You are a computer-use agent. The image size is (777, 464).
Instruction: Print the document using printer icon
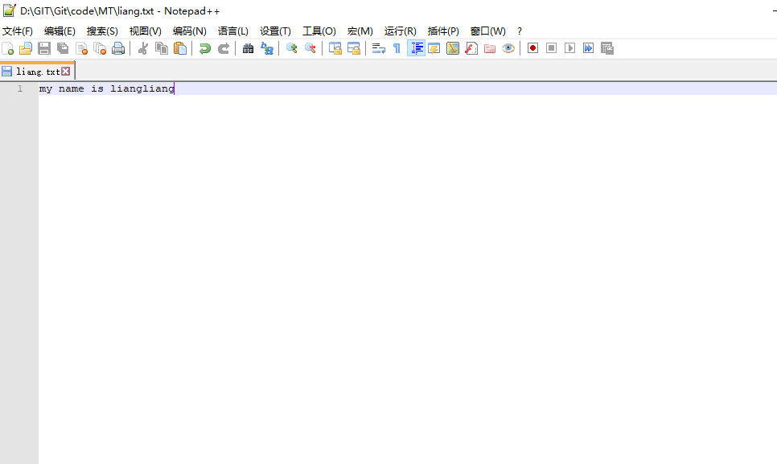coord(118,48)
